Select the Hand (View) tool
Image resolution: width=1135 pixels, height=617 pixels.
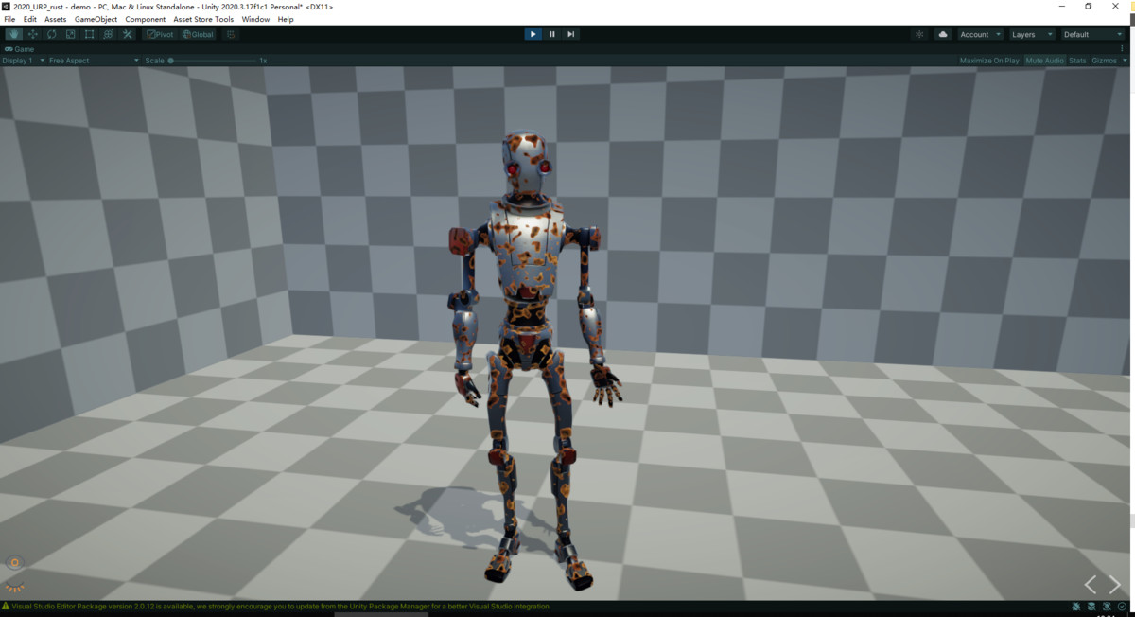[x=13, y=33]
